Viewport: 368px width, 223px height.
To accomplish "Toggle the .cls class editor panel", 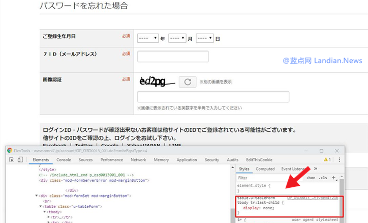I will 322,178.
